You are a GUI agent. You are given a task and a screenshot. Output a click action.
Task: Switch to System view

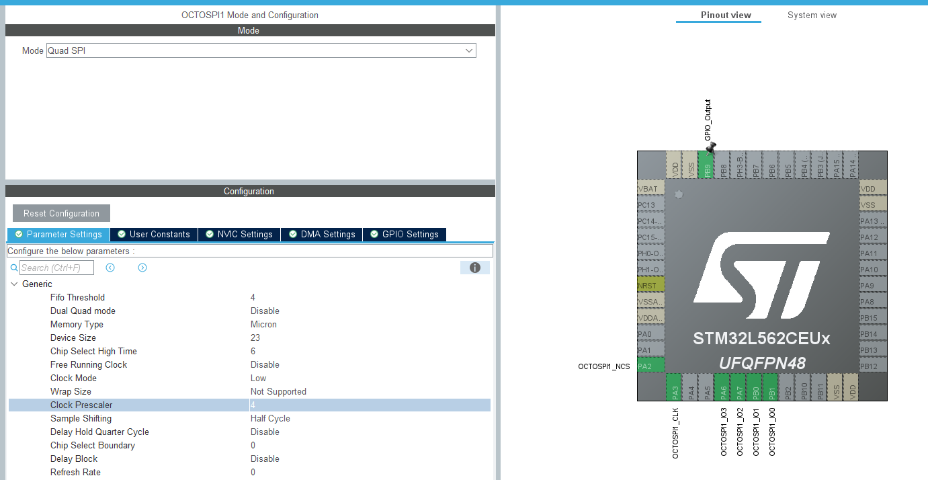click(x=812, y=15)
